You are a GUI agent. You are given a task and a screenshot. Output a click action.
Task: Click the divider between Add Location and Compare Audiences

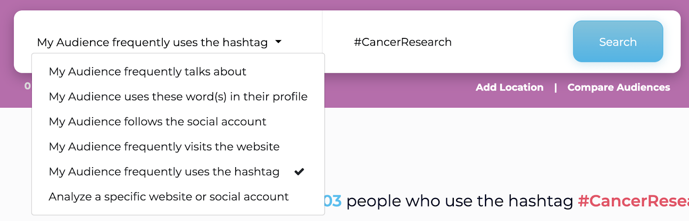pyautogui.click(x=556, y=87)
